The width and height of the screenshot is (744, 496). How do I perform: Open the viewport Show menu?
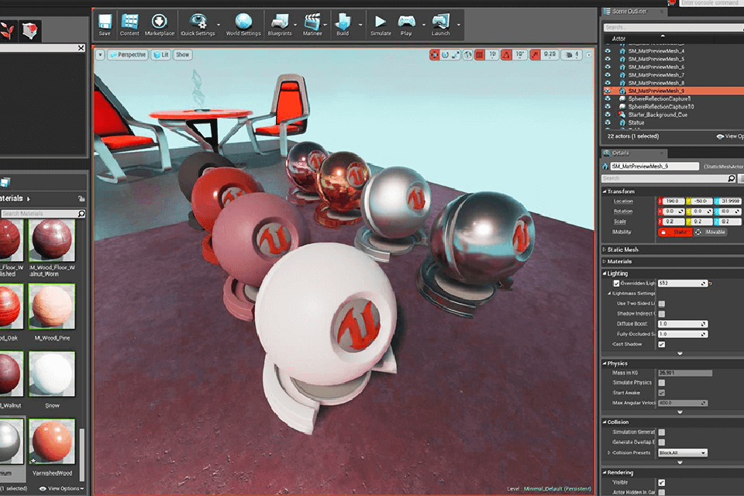point(182,55)
